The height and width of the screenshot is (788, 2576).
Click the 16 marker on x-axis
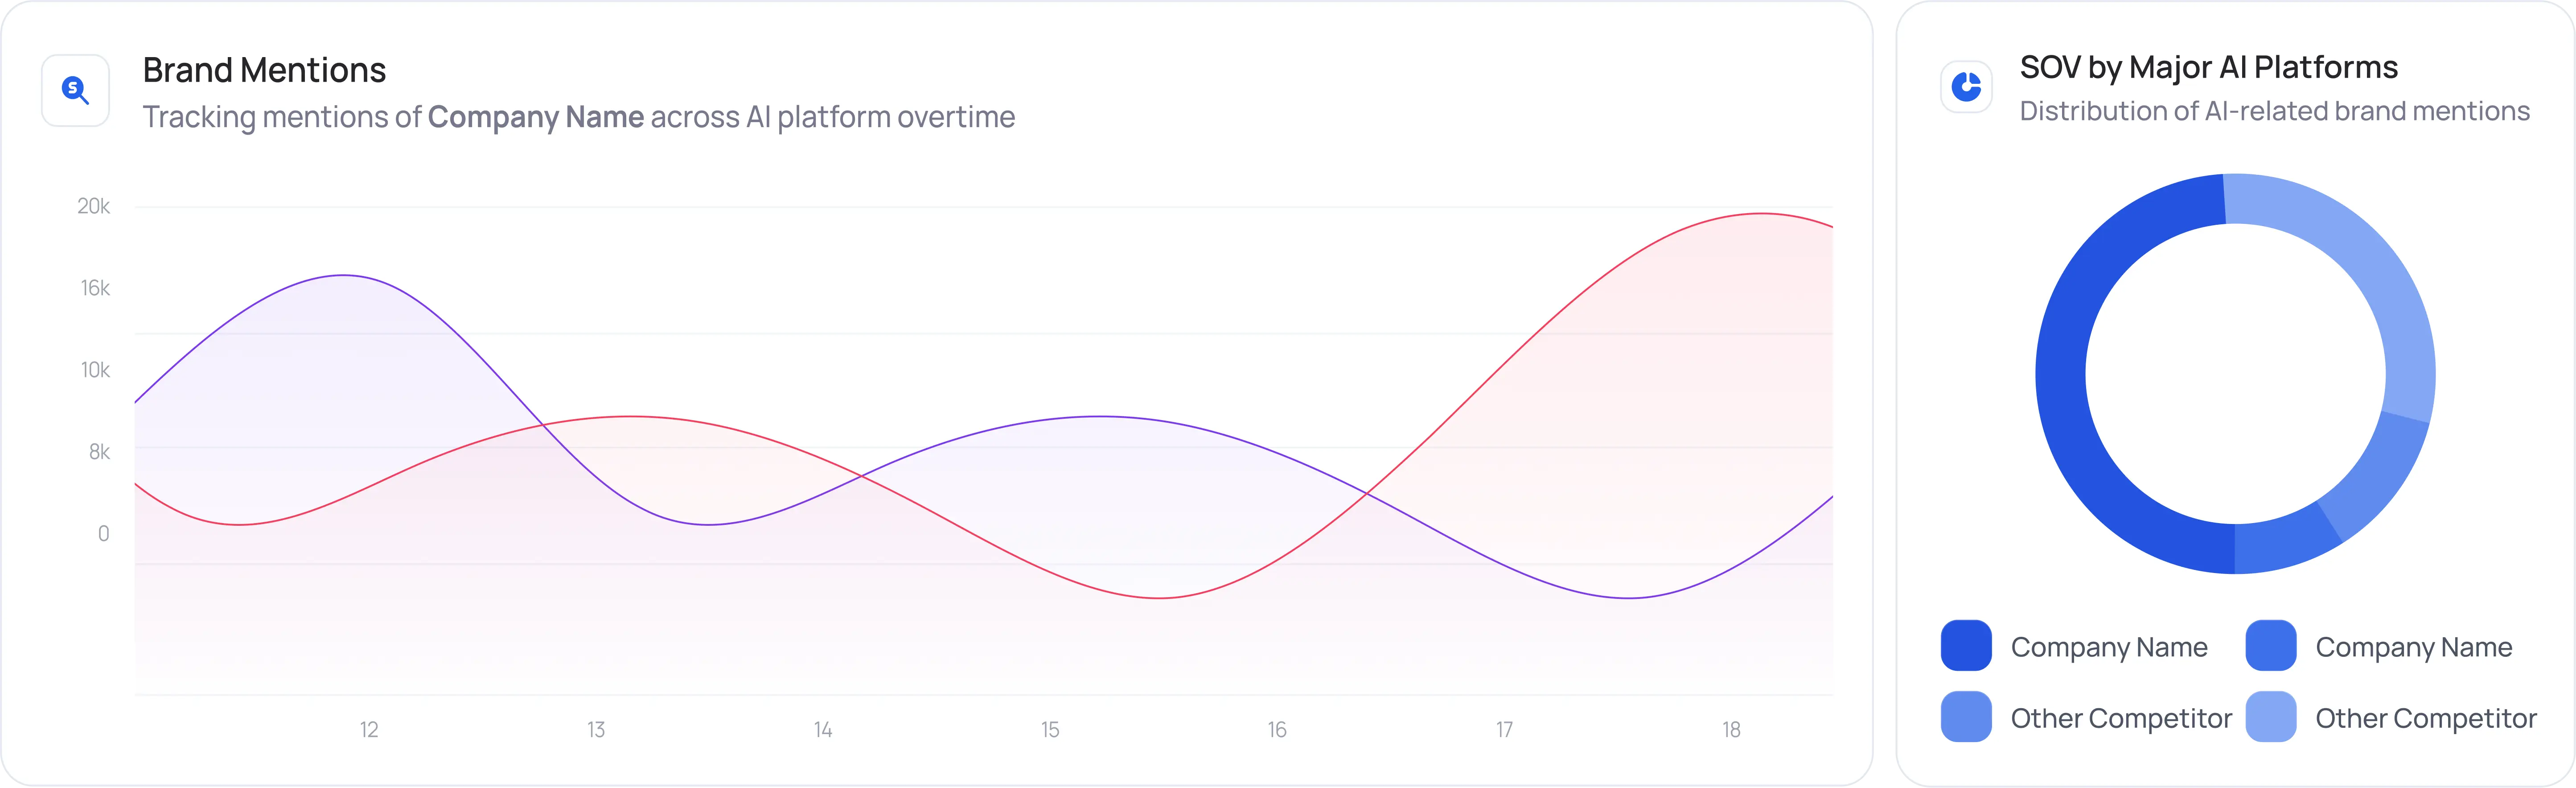tap(1277, 730)
